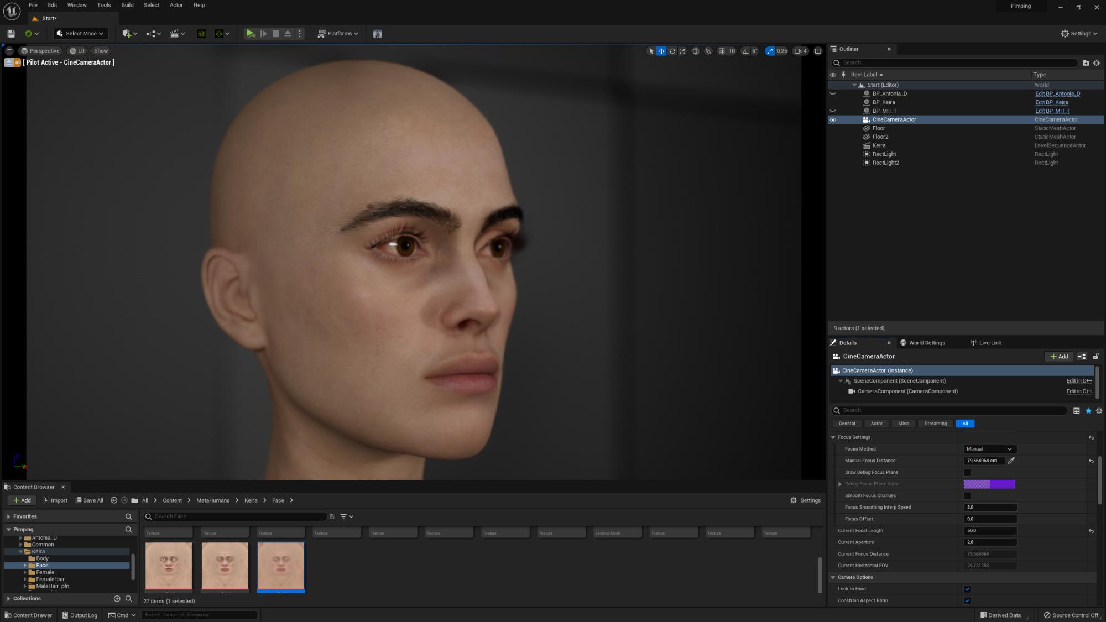Open Content Browser filter options icon
Image resolution: width=1106 pixels, height=622 pixels.
[x=347, y=516]
